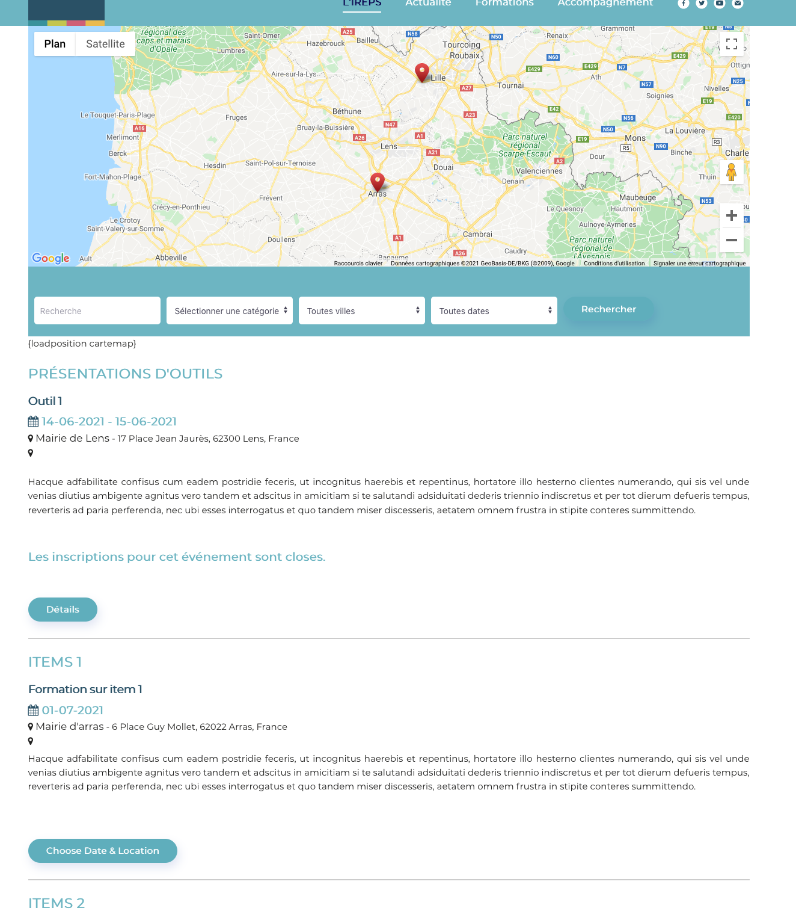Switch map to Plan view

tap(55, 44)
